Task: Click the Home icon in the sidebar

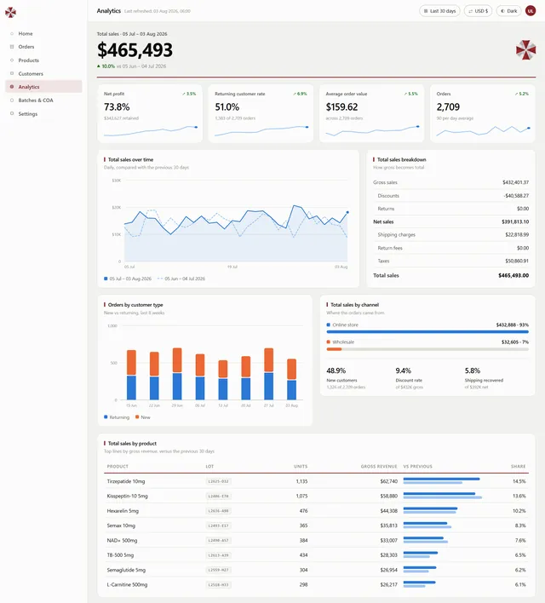Action: (12, 33)
